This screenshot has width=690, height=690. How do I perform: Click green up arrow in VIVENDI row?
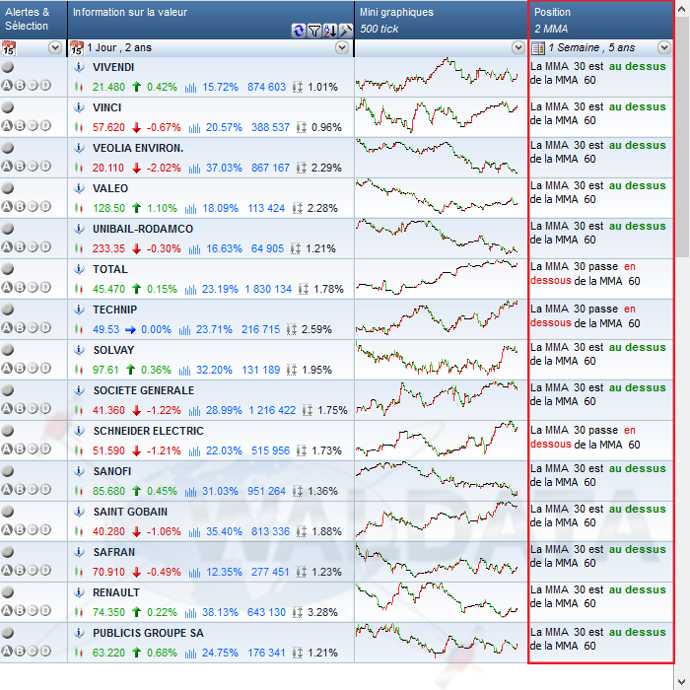136,87
